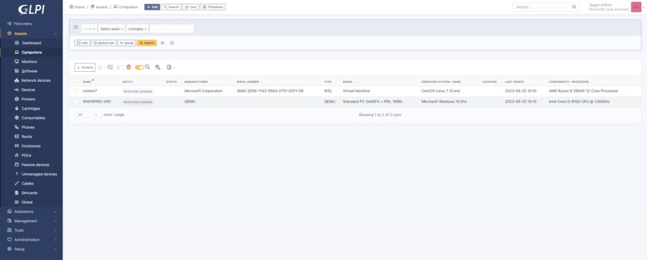The image size is (647, 260).
Task: Expand the Tools menu
Action: click(x=32, y=230)
